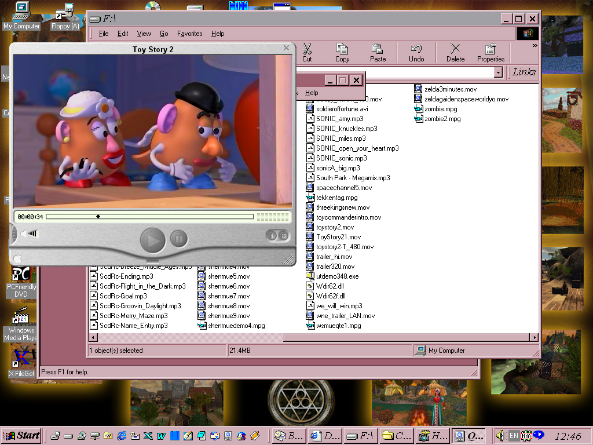Viewport: 593px width, 445px height.
Task: Select file shenmue7.mov
Action: tap(224, 296)
